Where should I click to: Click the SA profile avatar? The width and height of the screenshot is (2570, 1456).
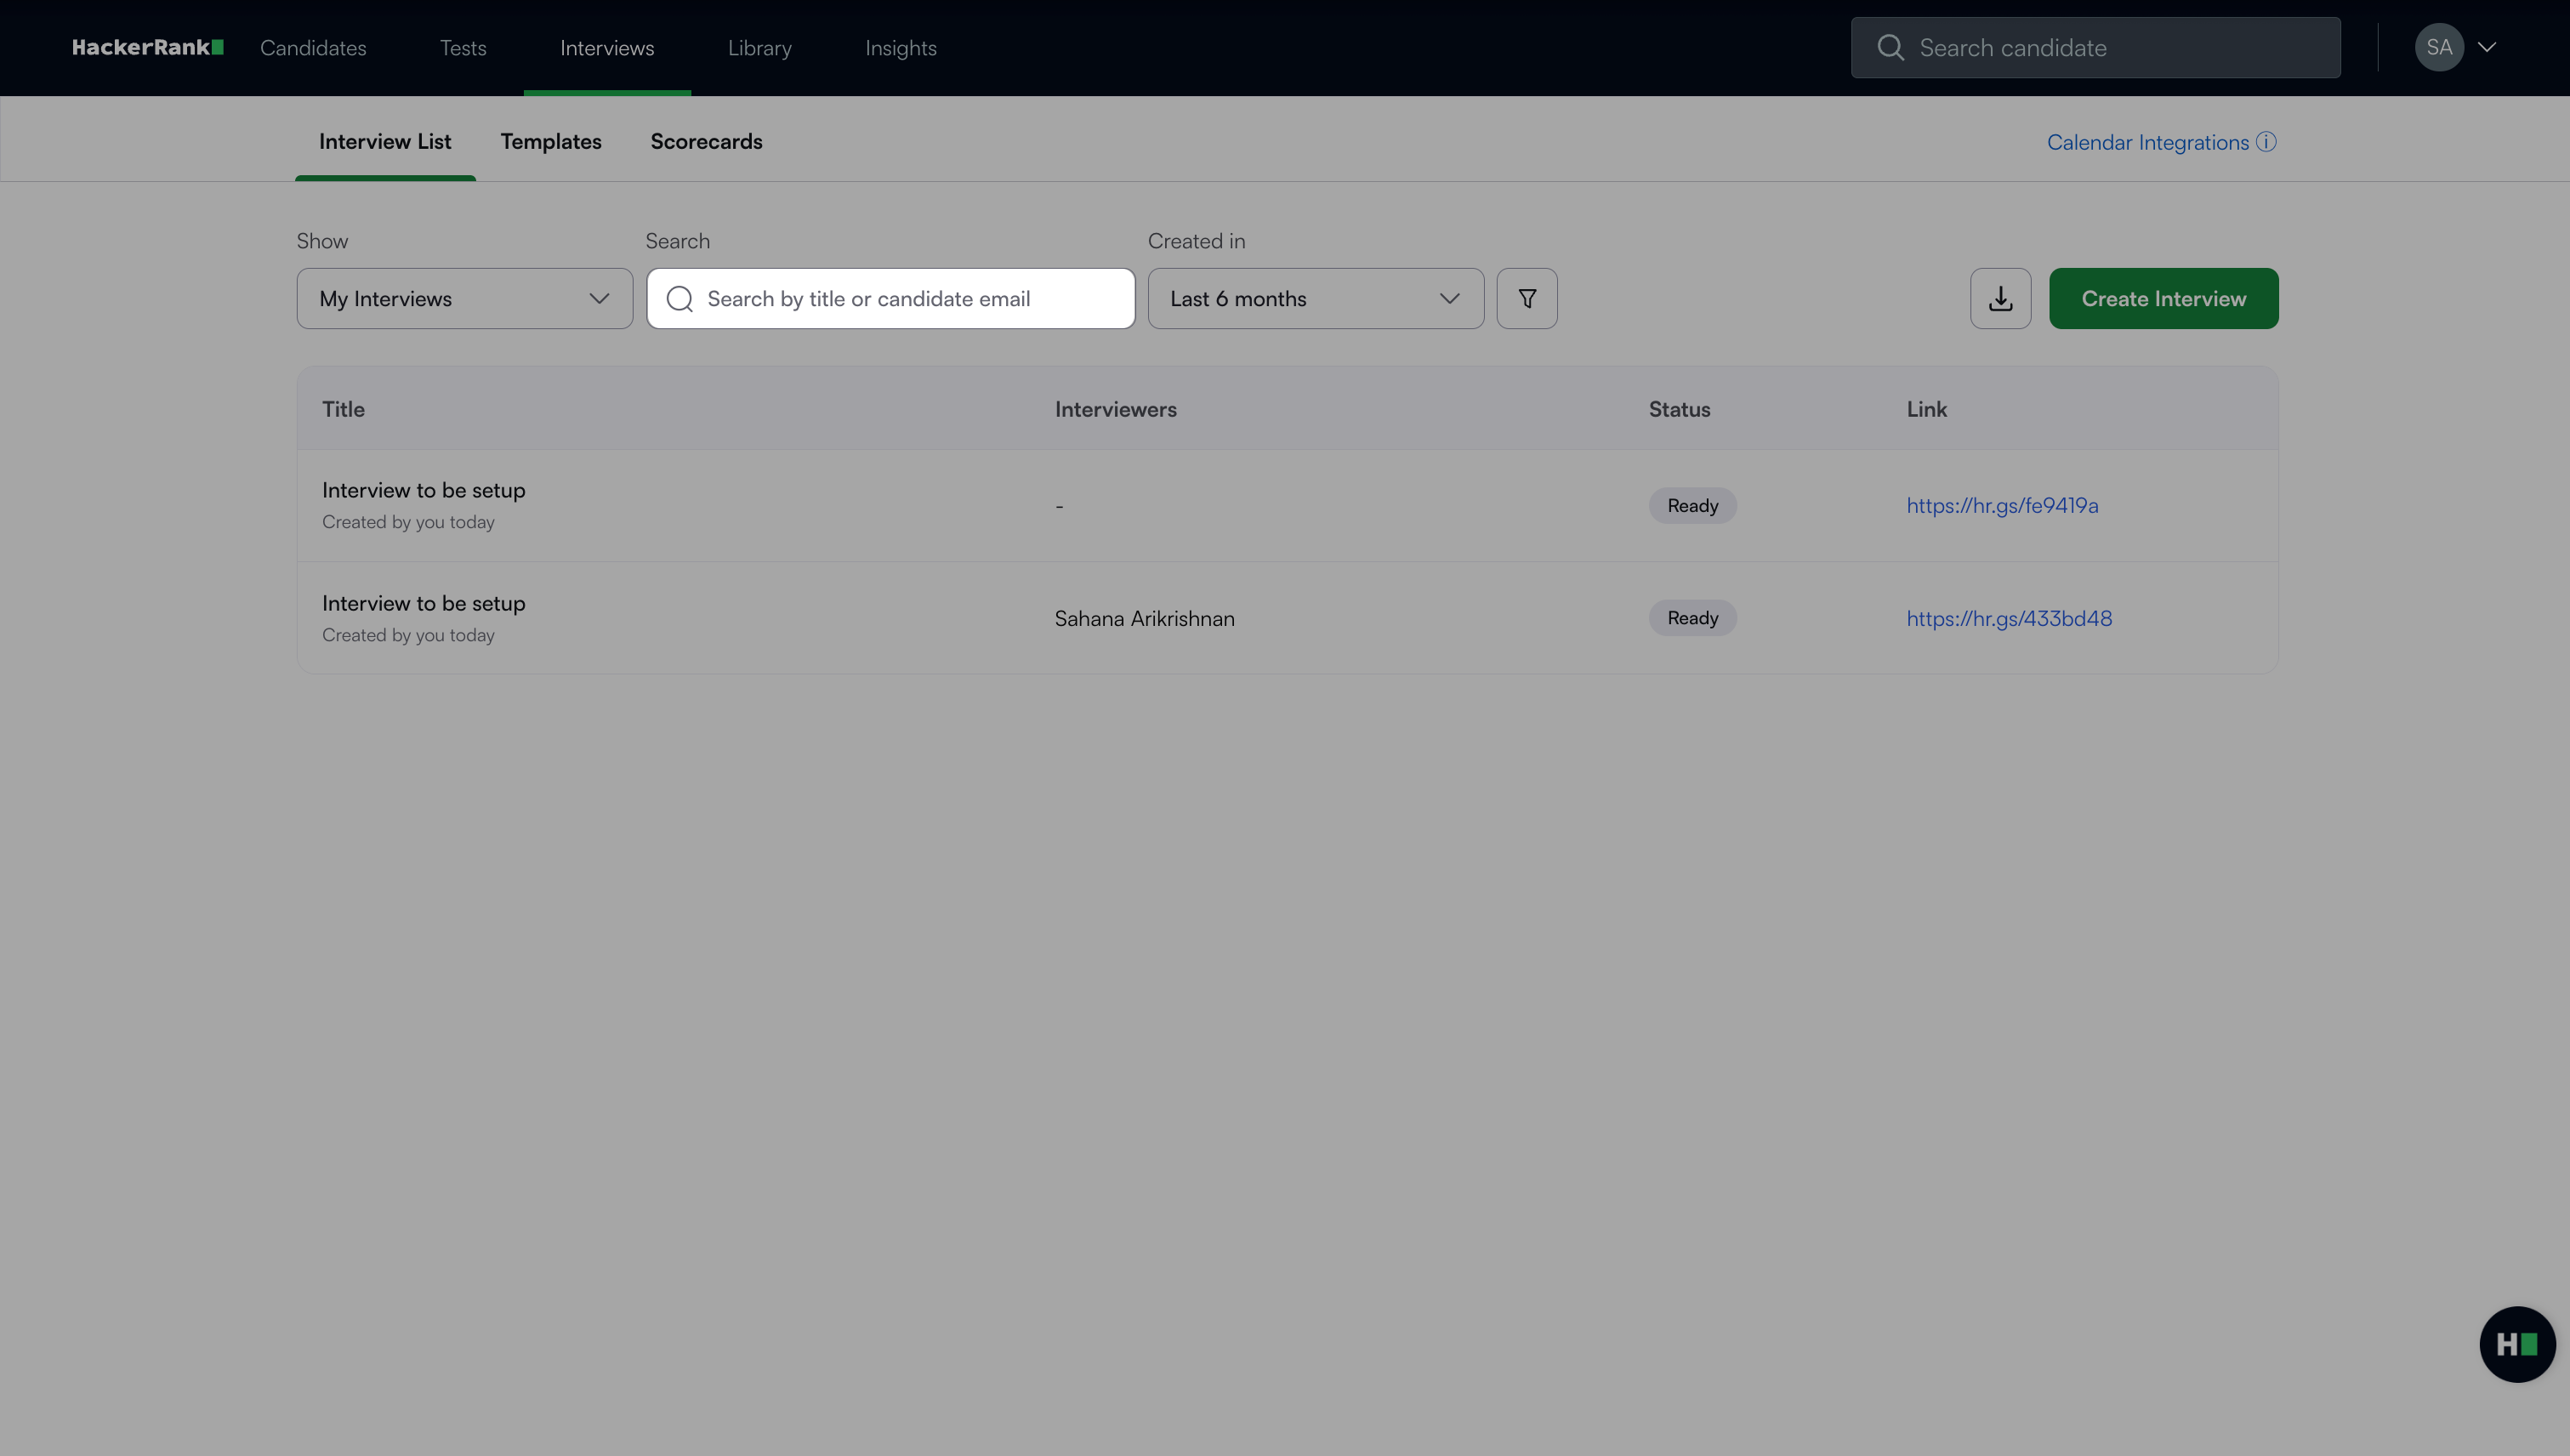tap(2439, 47)
